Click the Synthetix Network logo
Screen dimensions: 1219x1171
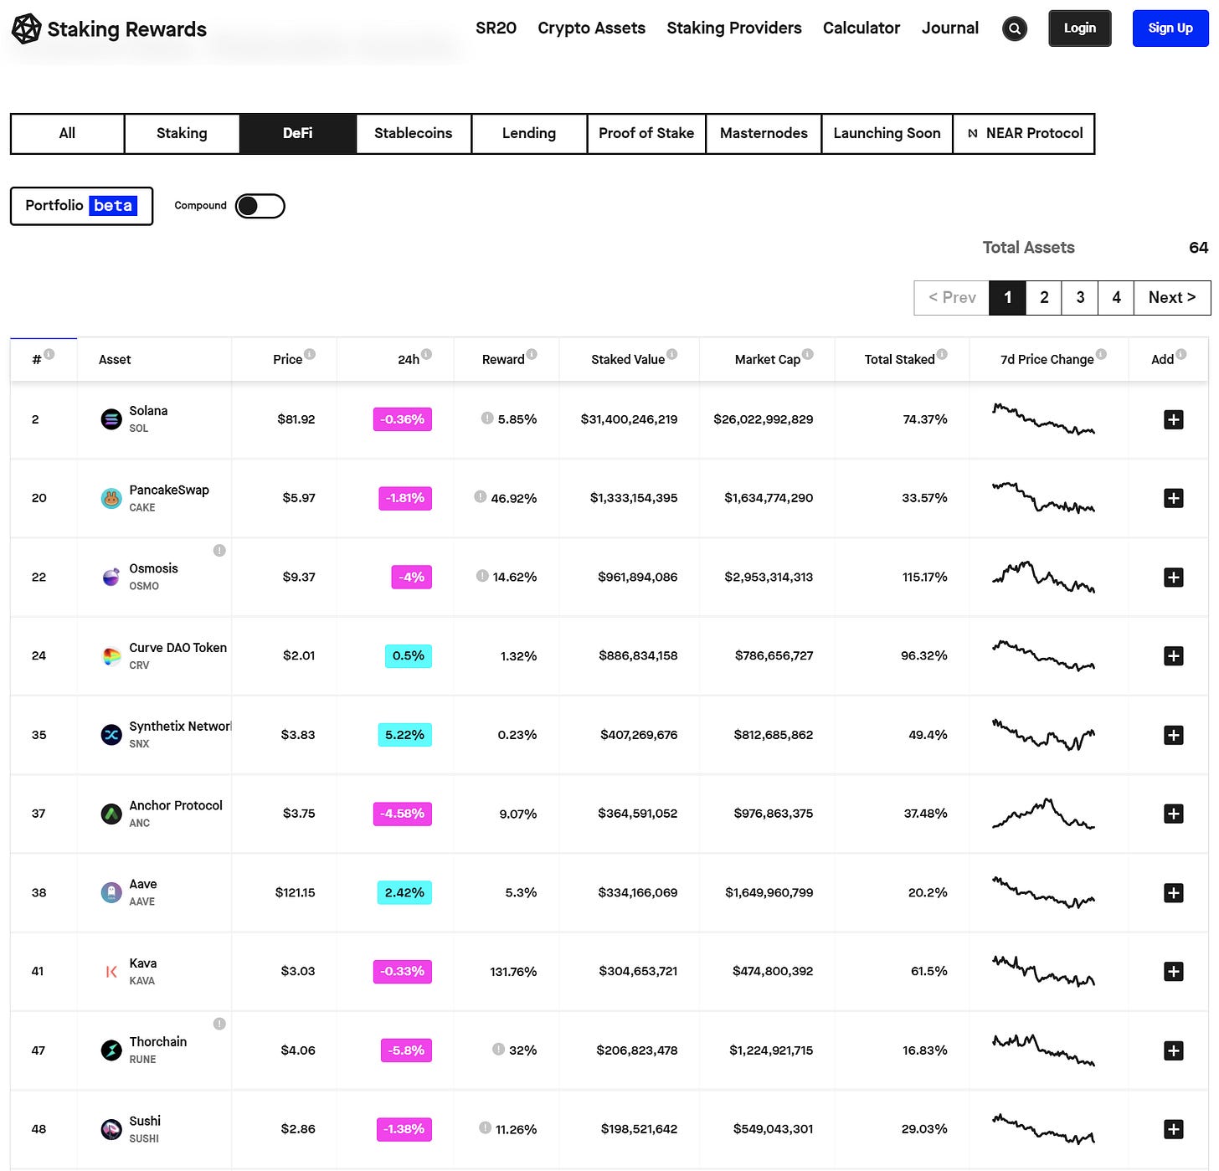111,735
